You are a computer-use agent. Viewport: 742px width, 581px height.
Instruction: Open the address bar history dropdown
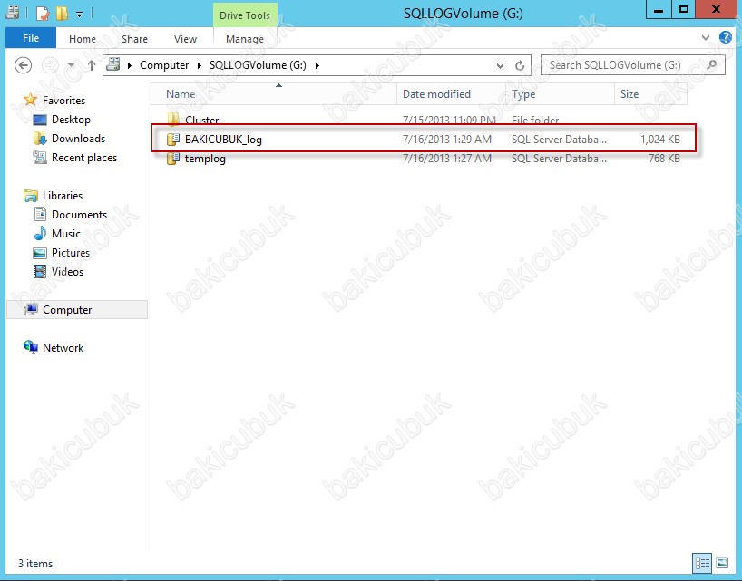click(x=500, y=65)
